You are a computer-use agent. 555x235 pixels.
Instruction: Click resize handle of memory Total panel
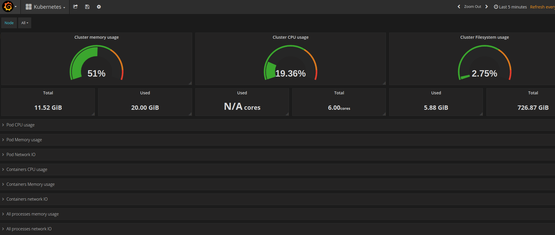point(93,114)
